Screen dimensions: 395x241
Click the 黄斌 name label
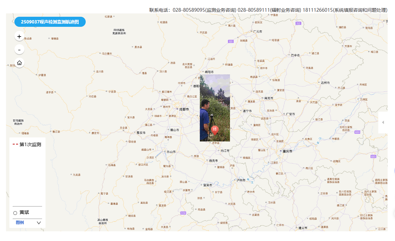[x=24, y=213]
